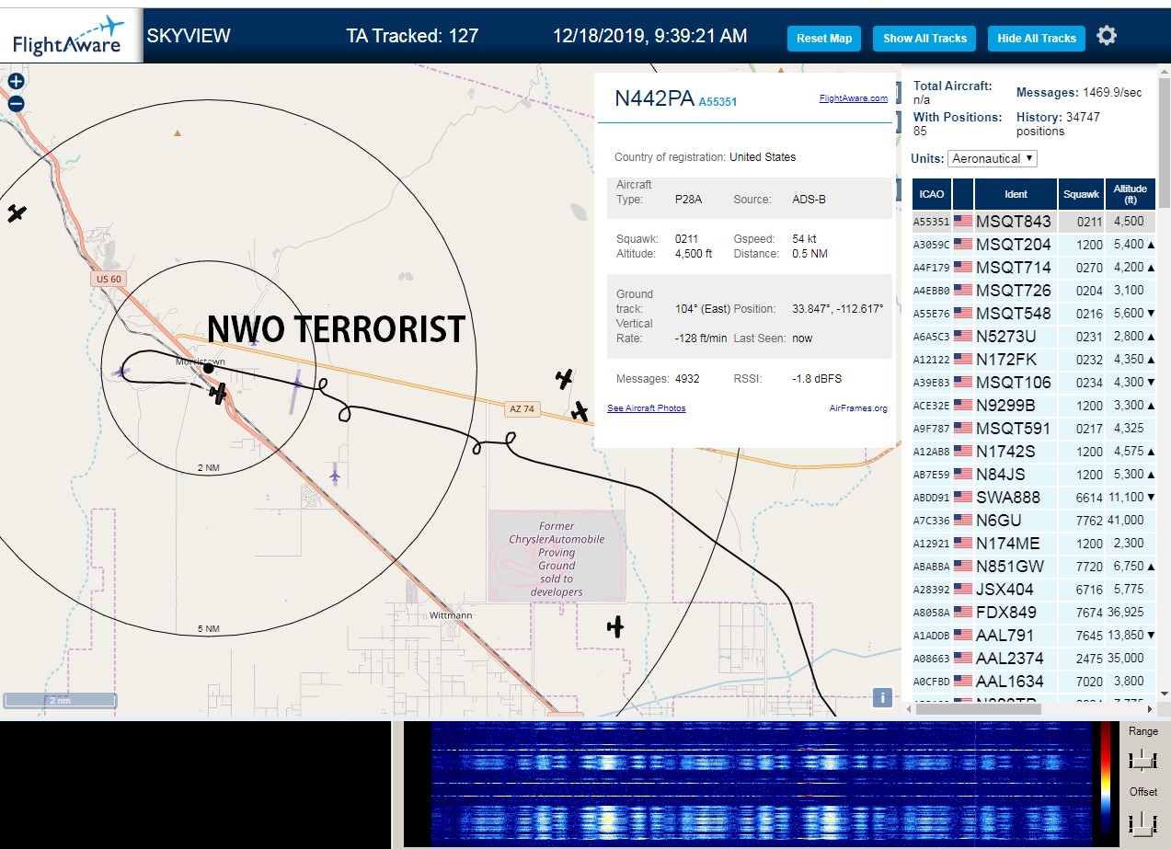This screenshot has height=849, width=1171.
Task: Zoom in the map with plus icon
Action: point(16,81)
